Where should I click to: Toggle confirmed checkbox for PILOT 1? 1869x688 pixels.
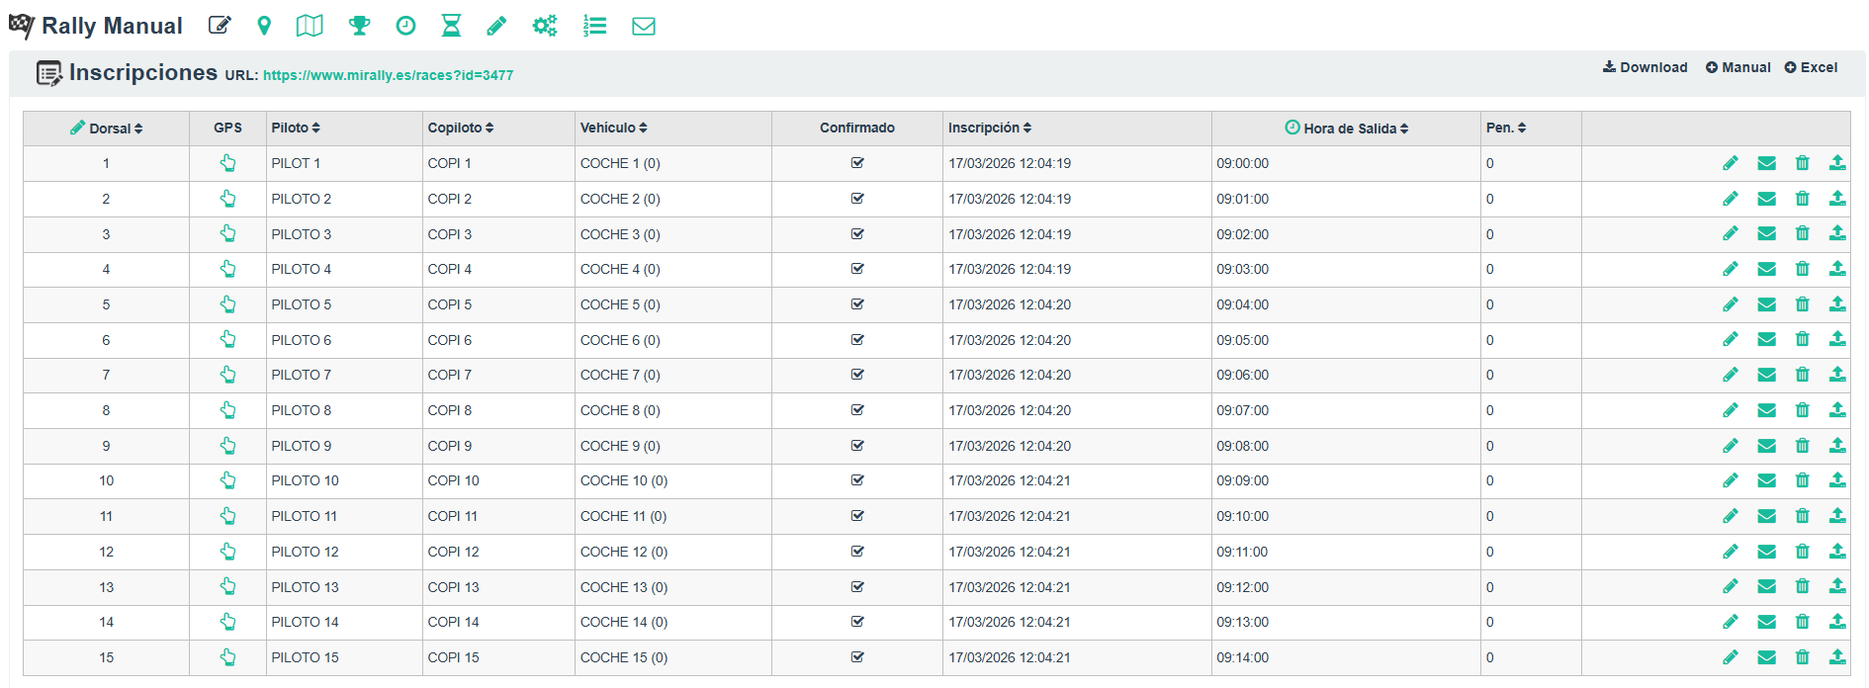857,163
